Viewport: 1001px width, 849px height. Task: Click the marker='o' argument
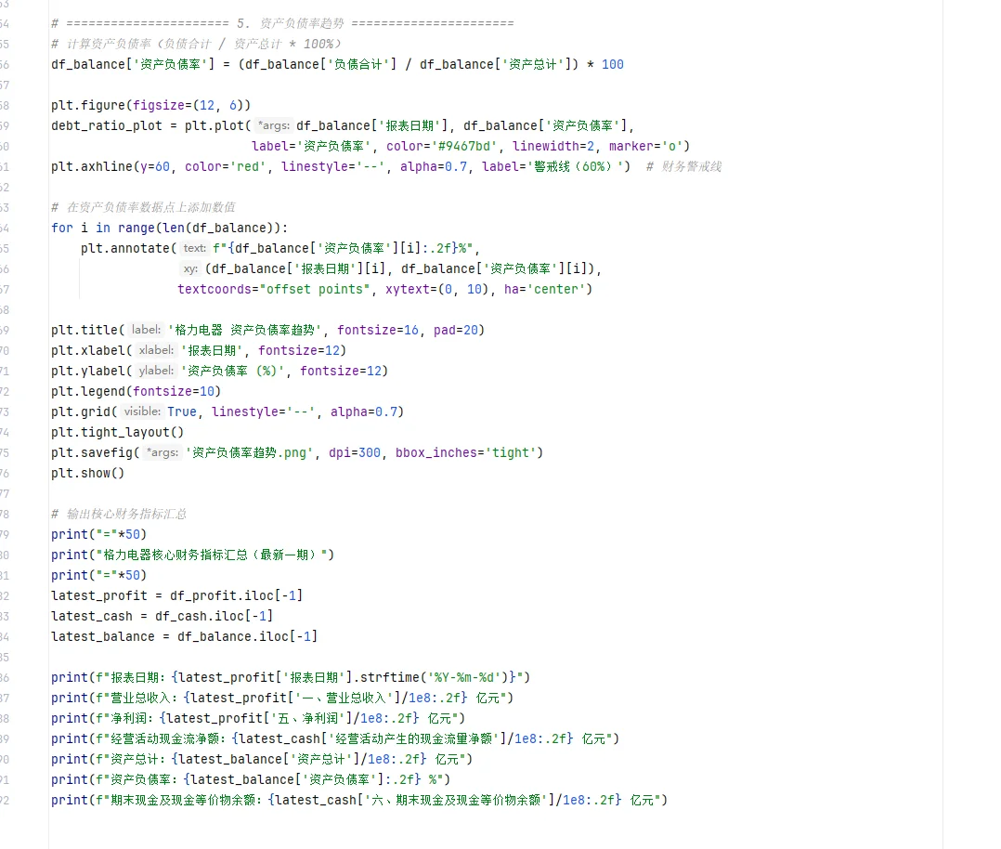(x=645, y=146)
